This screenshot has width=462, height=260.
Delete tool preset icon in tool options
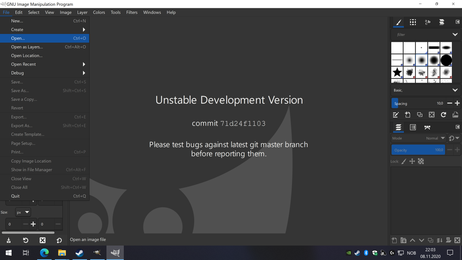43,240
